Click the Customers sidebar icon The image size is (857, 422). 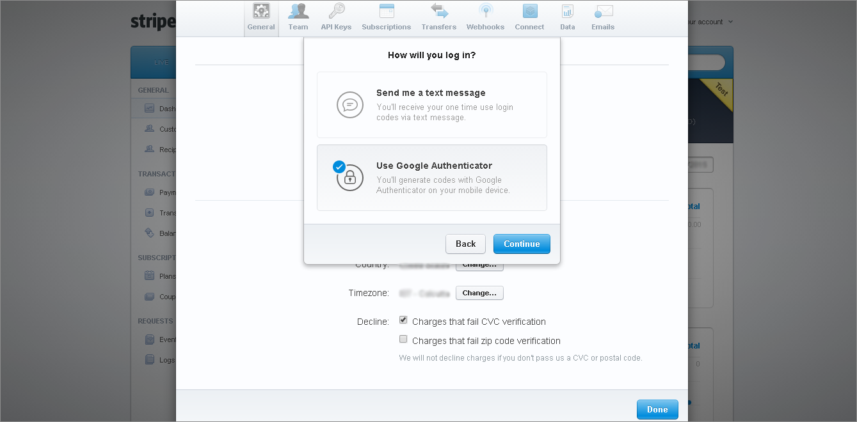pyautogui.click(x=149, y=129)
